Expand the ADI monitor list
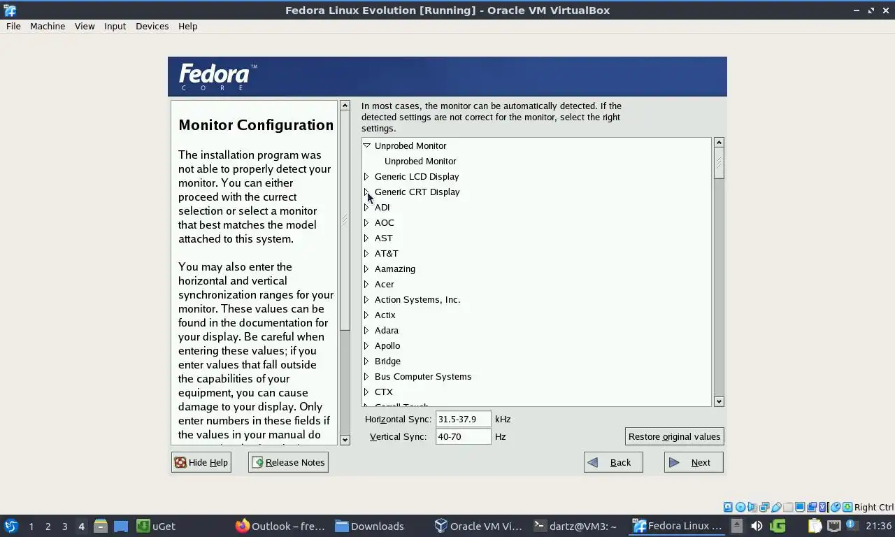895x537 pixels. 366,207
